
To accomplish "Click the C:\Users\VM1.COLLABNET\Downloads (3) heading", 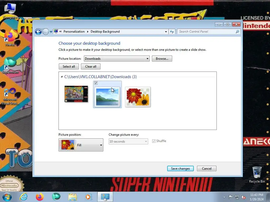I will (100, 77).
